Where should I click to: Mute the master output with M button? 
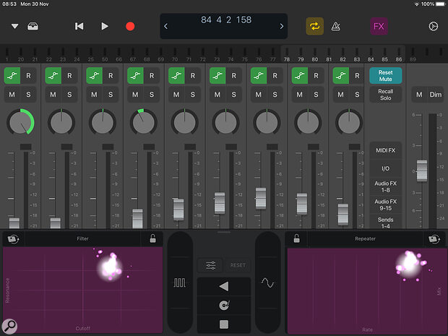coord(419,95)
